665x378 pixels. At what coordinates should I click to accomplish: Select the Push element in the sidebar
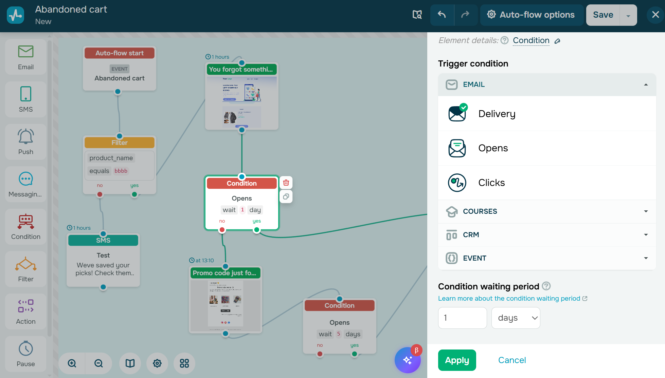click(25, 142)
